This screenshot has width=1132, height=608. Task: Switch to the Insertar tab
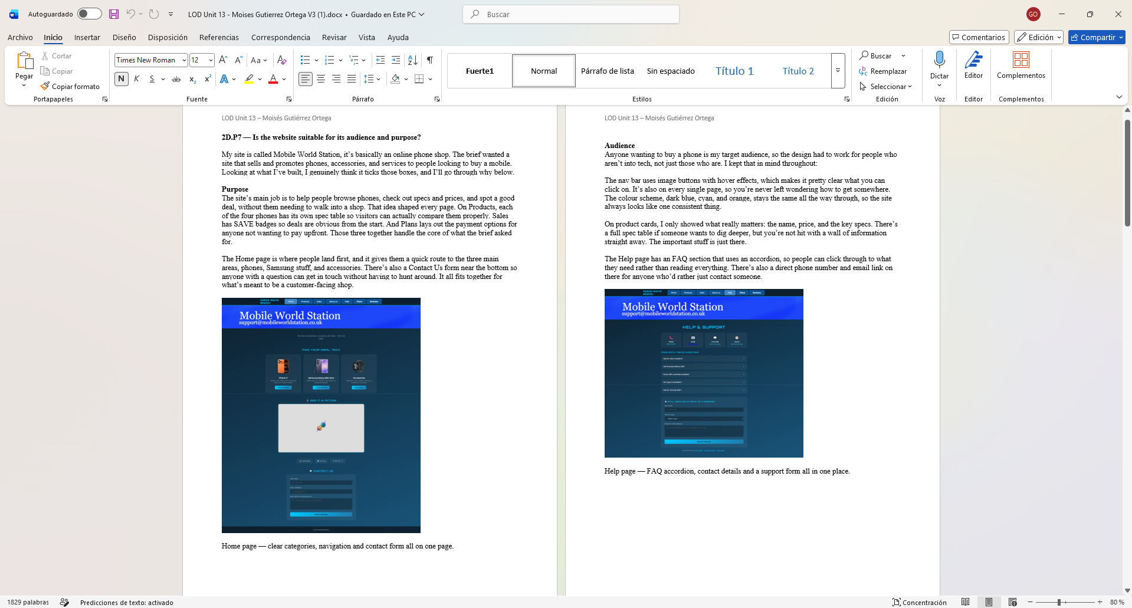click(87, 37)
